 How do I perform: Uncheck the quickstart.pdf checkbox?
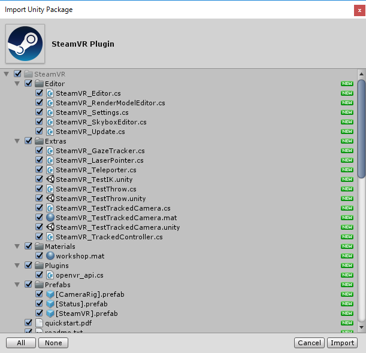[29, 322]
